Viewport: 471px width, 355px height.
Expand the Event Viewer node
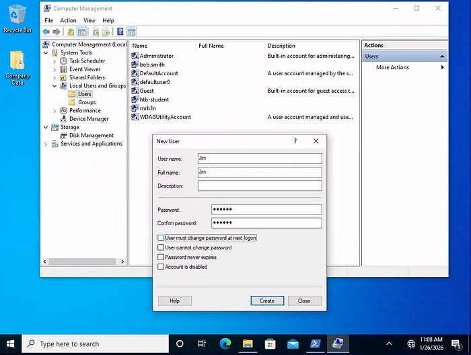click(x=55, y=70)
